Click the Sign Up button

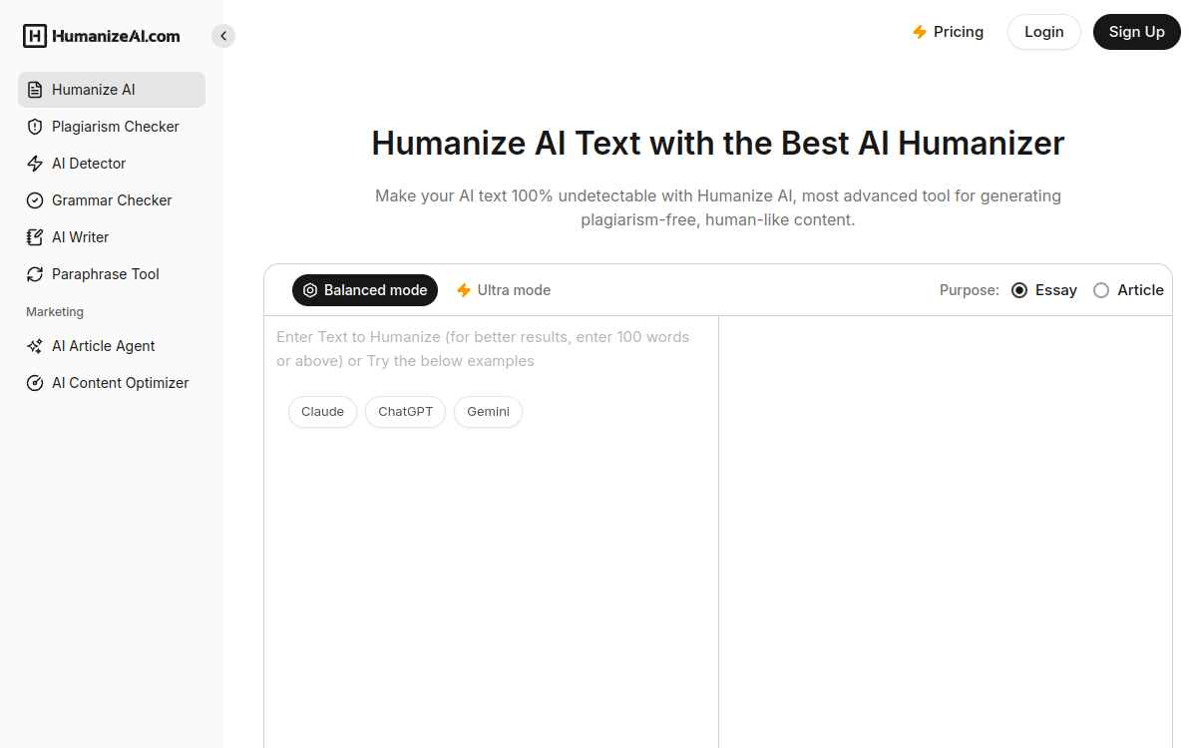(x=1136, y=32)
